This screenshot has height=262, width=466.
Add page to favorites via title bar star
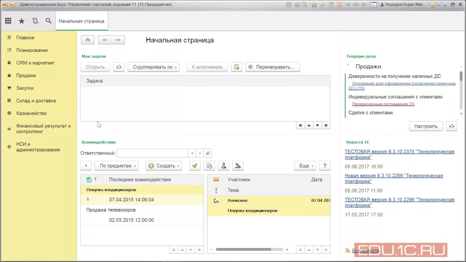click(x=314, y=5)
